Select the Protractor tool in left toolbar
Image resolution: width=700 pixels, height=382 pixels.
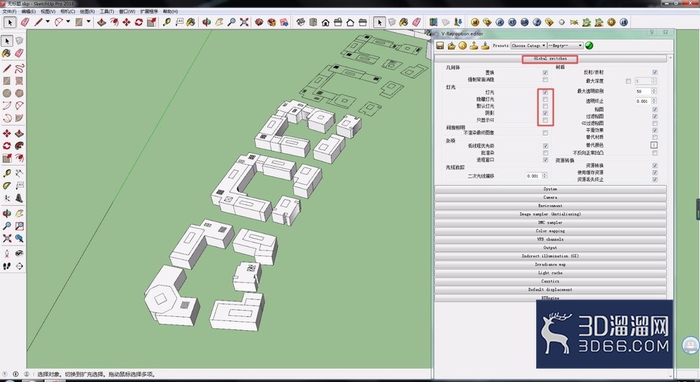(7, 185)
